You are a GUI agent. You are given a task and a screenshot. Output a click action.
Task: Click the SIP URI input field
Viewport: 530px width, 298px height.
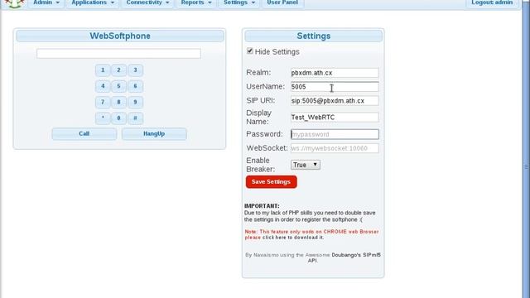pyautogui.click(x=335, y=101)
